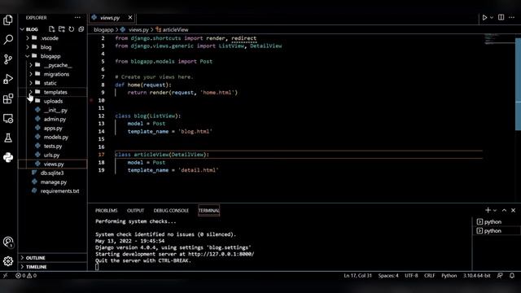Select Python interpreter 3.10.4 64-bit

coord(476,275)
